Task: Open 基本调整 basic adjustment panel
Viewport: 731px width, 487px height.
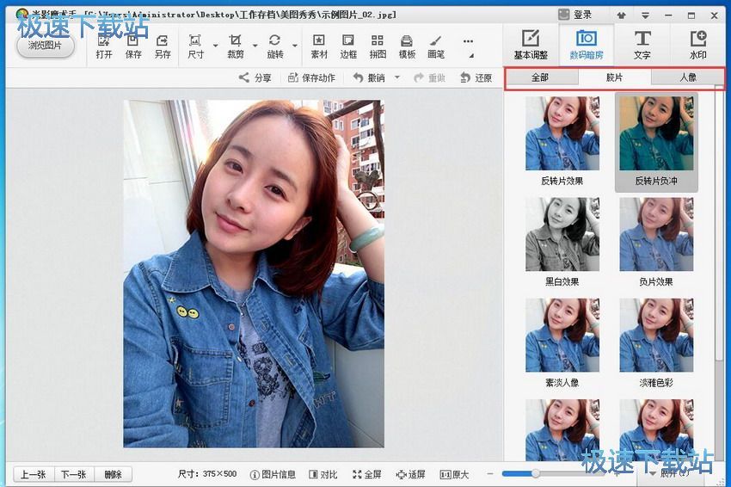Action: 531,45
